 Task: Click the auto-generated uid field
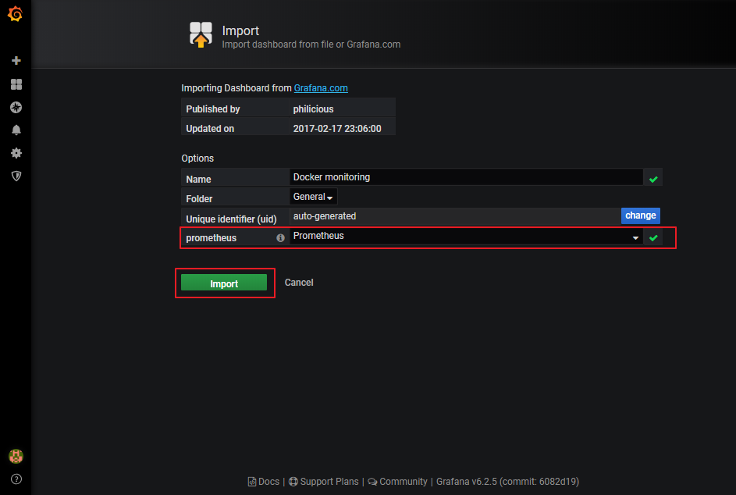[455, 216]
